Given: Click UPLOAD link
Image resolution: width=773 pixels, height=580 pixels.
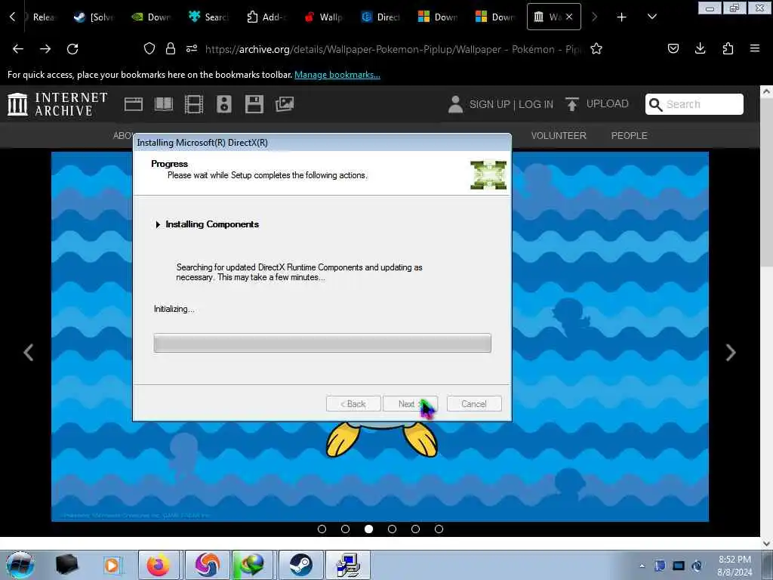Looking at the screenshot, I should pyautogui.click(x=608, y=103).
